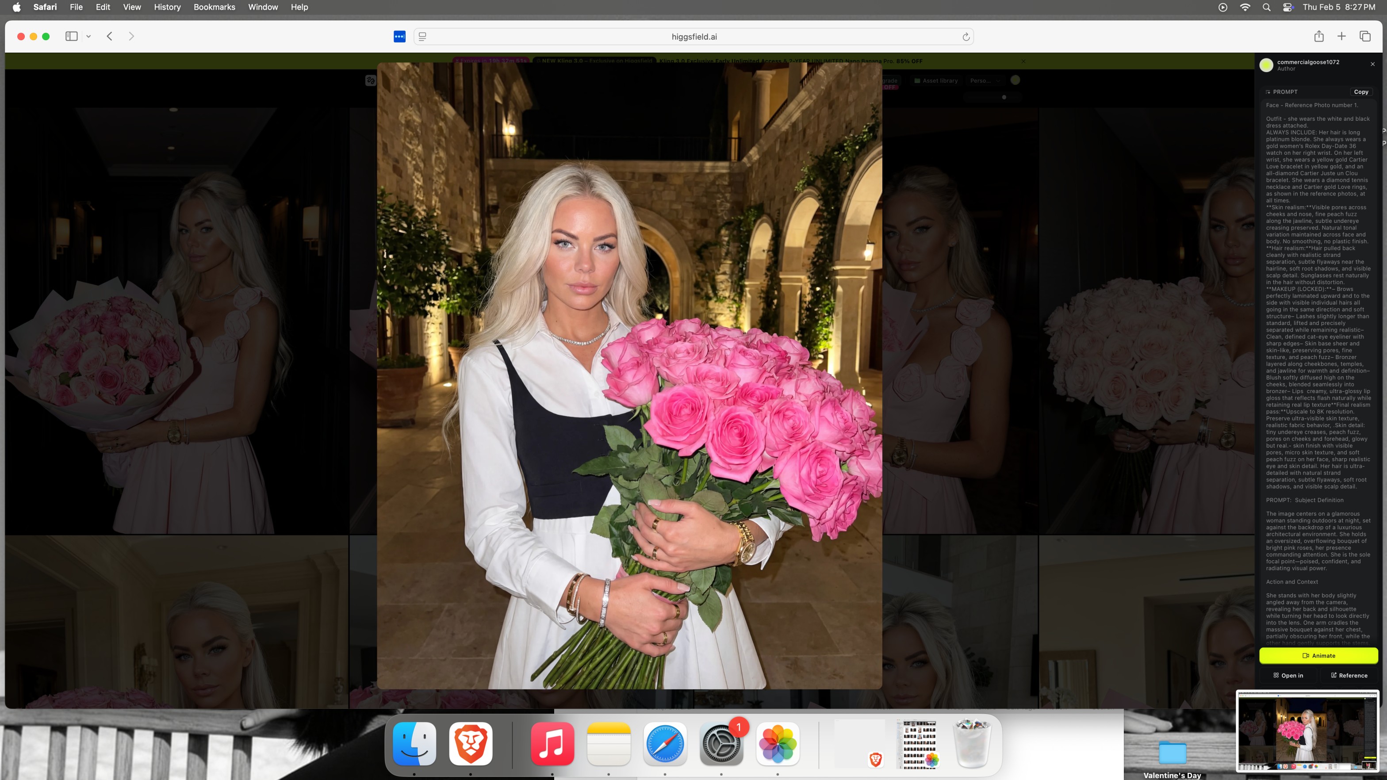Click the password manager extension icon
The image size is (1387, 780).
coord(399,37)
